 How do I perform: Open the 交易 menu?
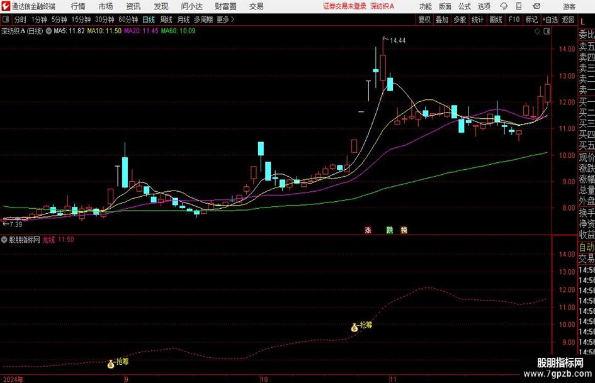point(256,6)
